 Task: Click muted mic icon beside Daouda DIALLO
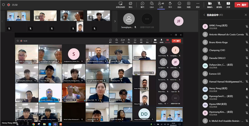(247, 58)
